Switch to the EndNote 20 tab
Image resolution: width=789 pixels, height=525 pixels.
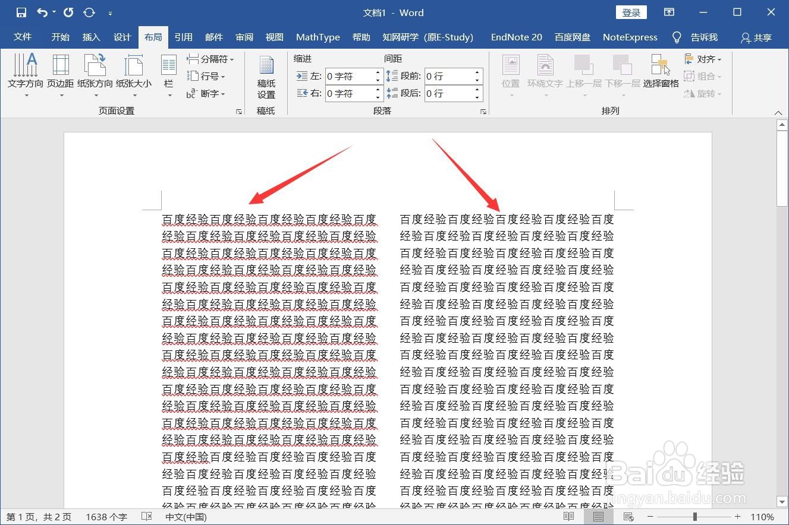click(517, 37)
